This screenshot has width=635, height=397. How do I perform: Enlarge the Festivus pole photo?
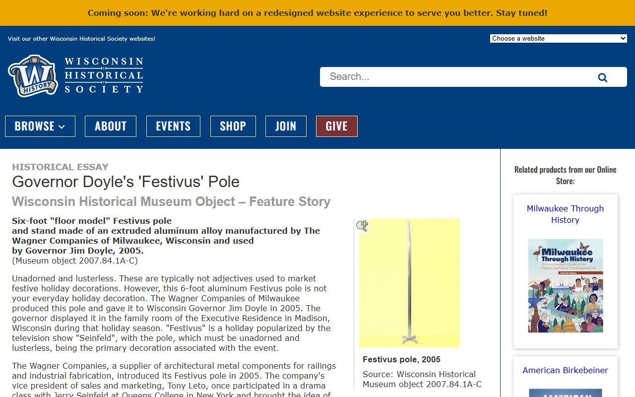(409, 283)
